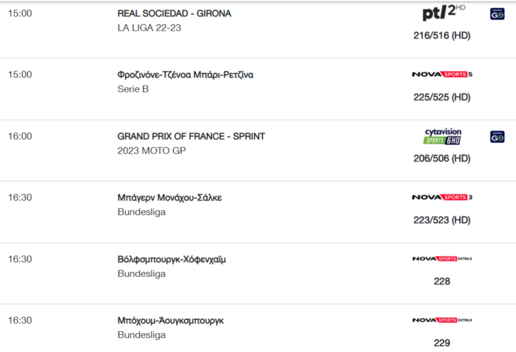Image resolution: width=516 pixels, height=352 pixels.
Task: Click channel number 216/516 (HD)
Action: click(x=442, y=36)
